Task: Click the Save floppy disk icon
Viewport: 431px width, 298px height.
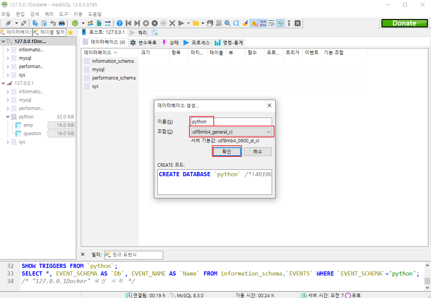Action: [210, 23]
